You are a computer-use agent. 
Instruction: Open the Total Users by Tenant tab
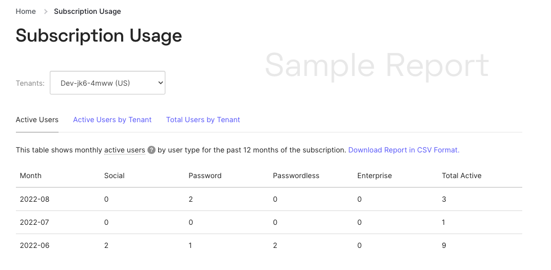pyautogui.click(x=203, y=120)
